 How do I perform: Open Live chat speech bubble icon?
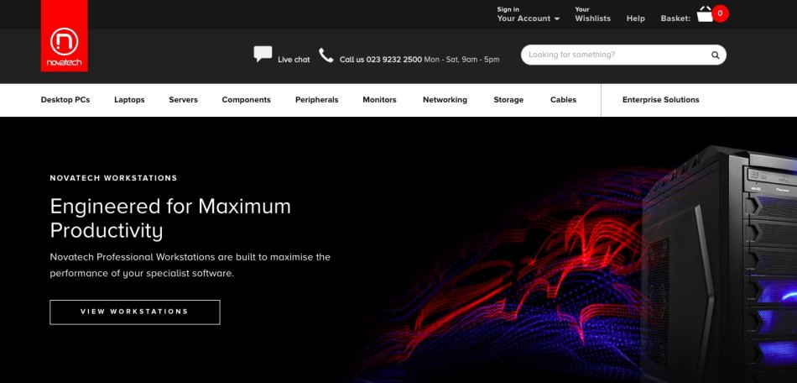[263, 55]
